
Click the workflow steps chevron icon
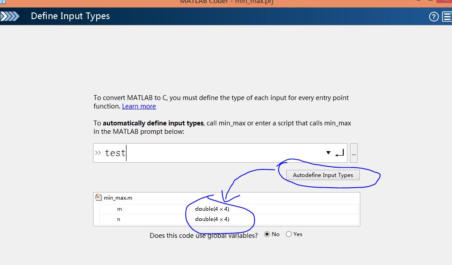pyautogui.click(x=9, y=16)
